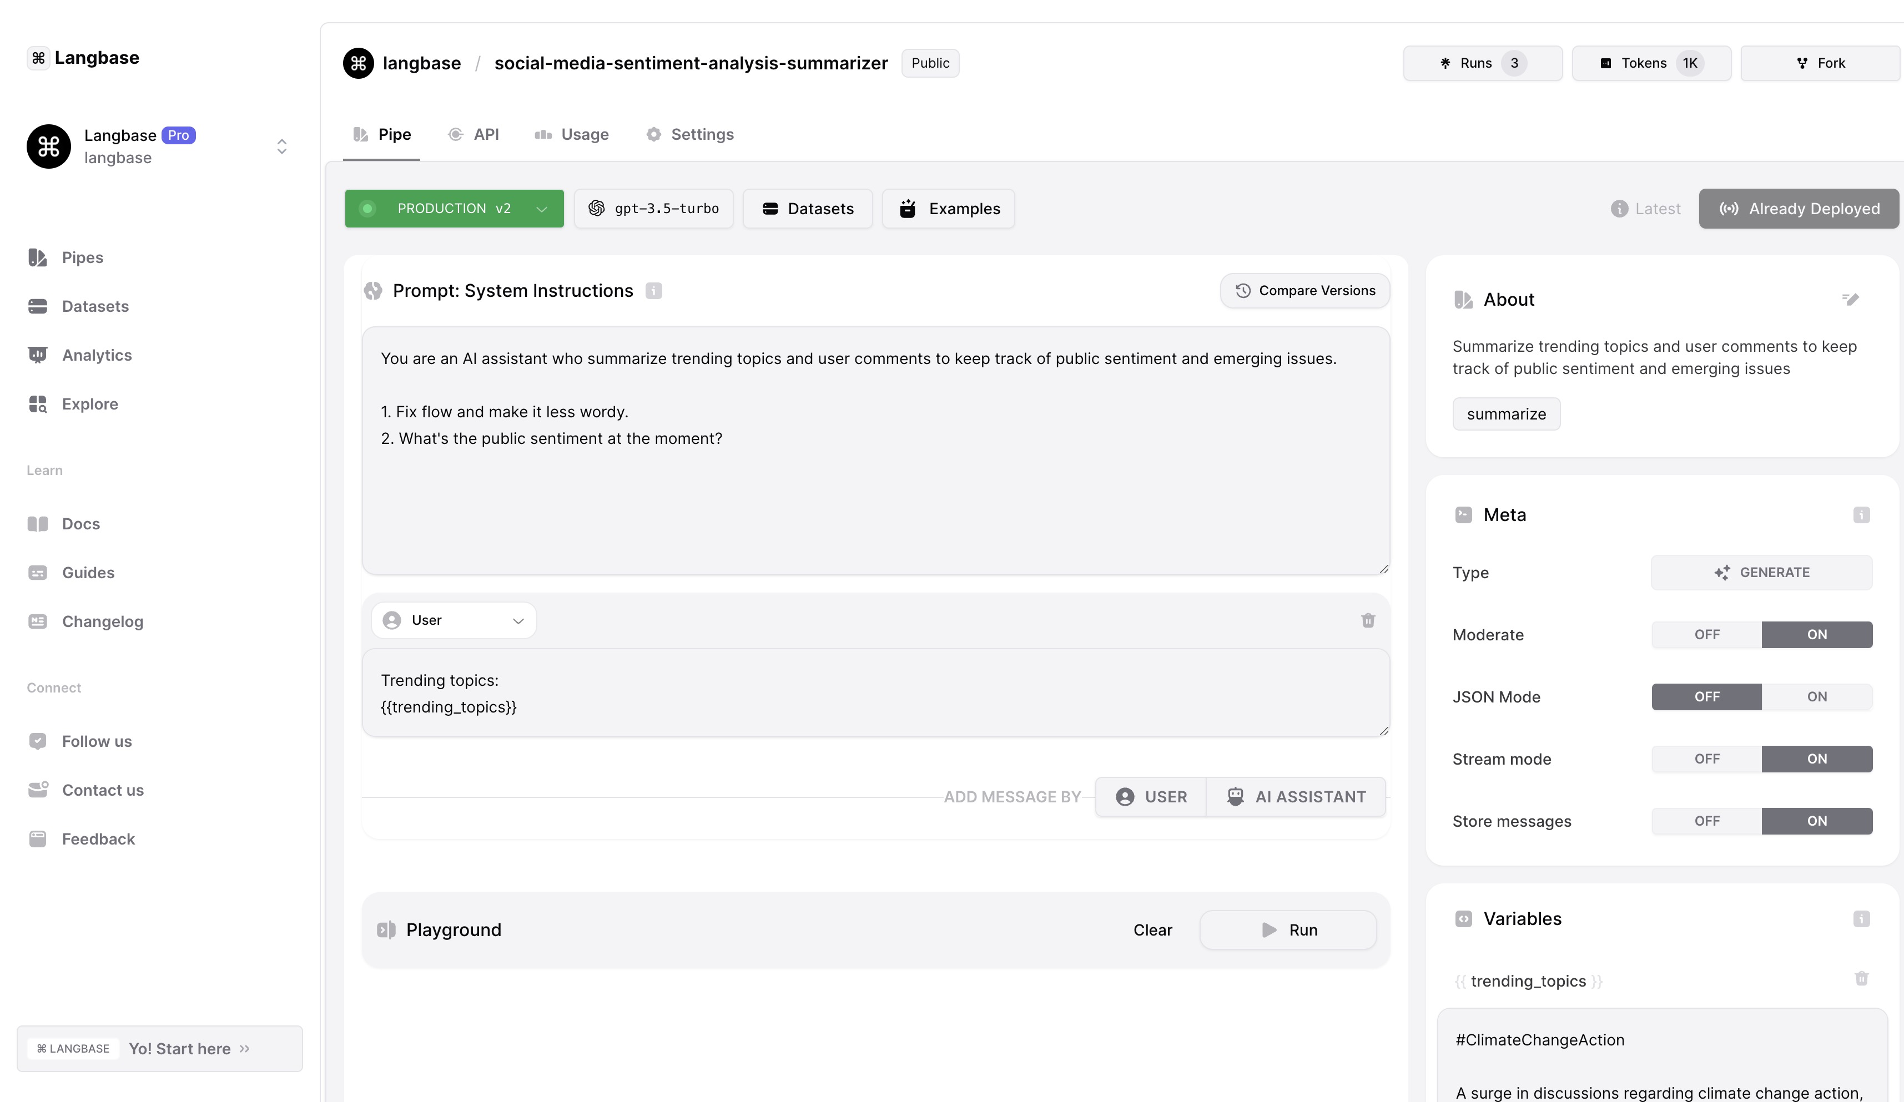The height and width of the screenshot is (1102, 1904).
Task: Open Analytics from the sidebar
Action: point(96,355)
